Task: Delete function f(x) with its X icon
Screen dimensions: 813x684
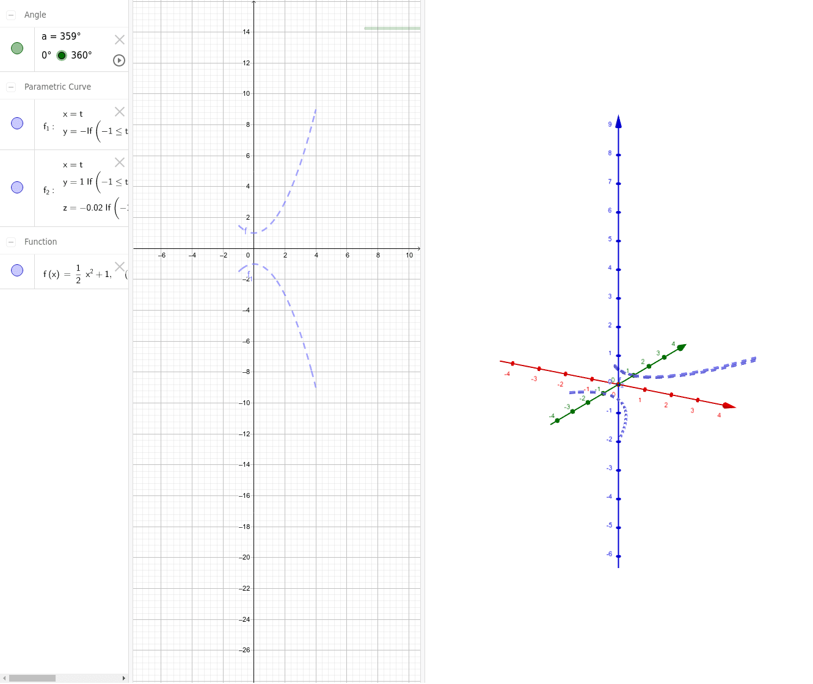Action: (x=120, y=266)
